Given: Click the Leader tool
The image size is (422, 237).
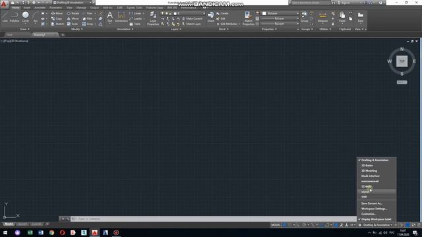Looking at the screenshot, I should click(x=136, y=18).
